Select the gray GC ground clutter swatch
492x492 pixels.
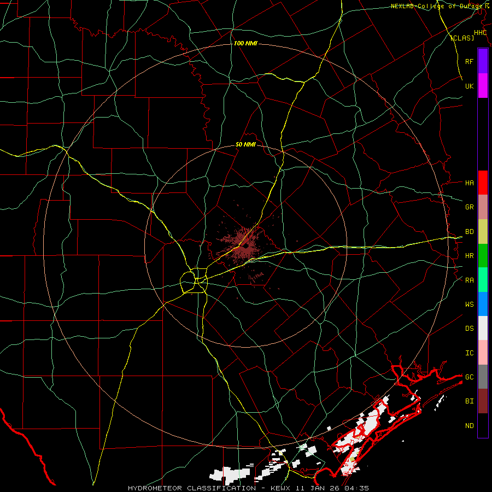(483, 377)
